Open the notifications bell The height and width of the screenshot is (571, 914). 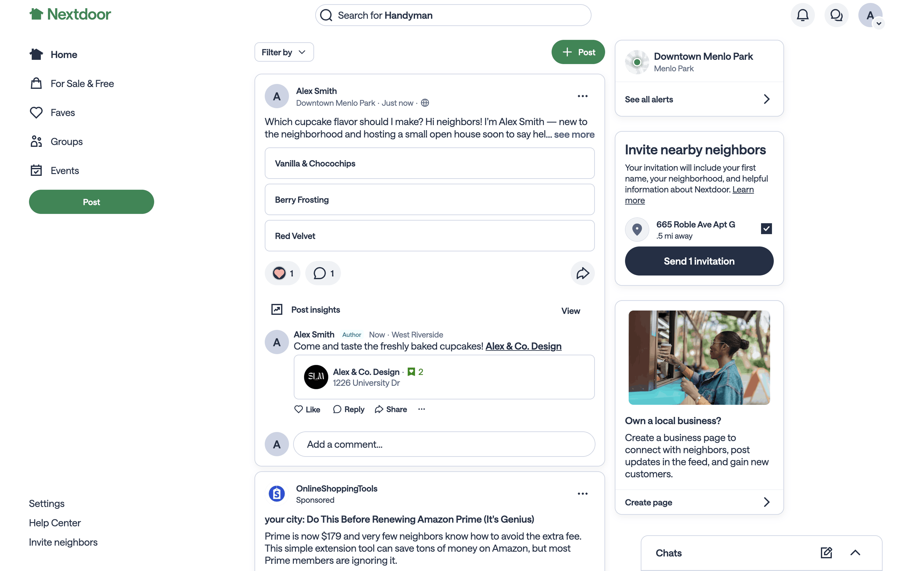(802, 15)
